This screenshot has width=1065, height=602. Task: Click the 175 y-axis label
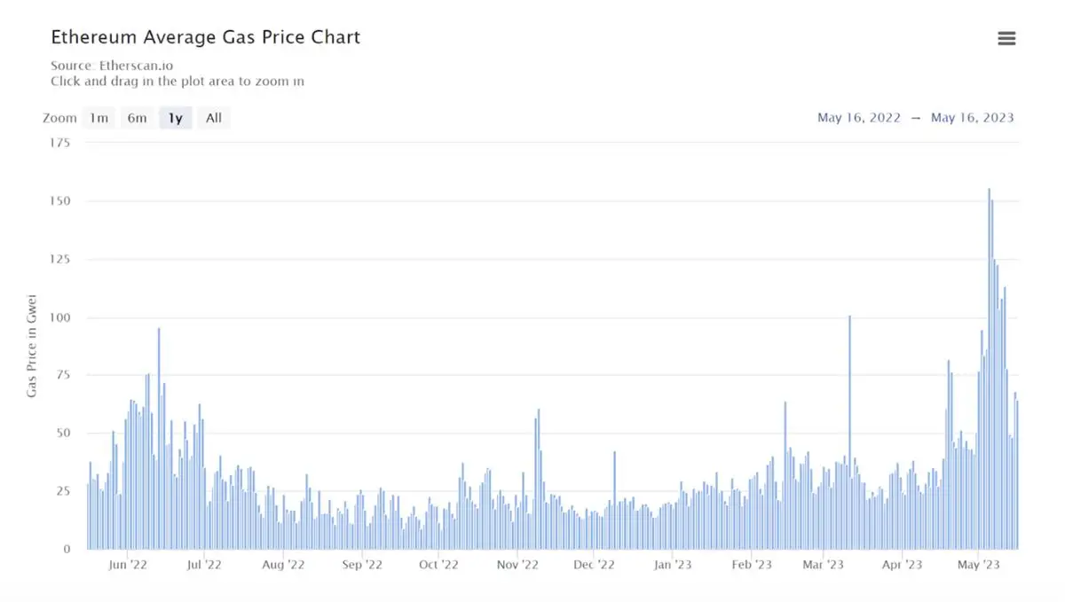coord(59,143)
